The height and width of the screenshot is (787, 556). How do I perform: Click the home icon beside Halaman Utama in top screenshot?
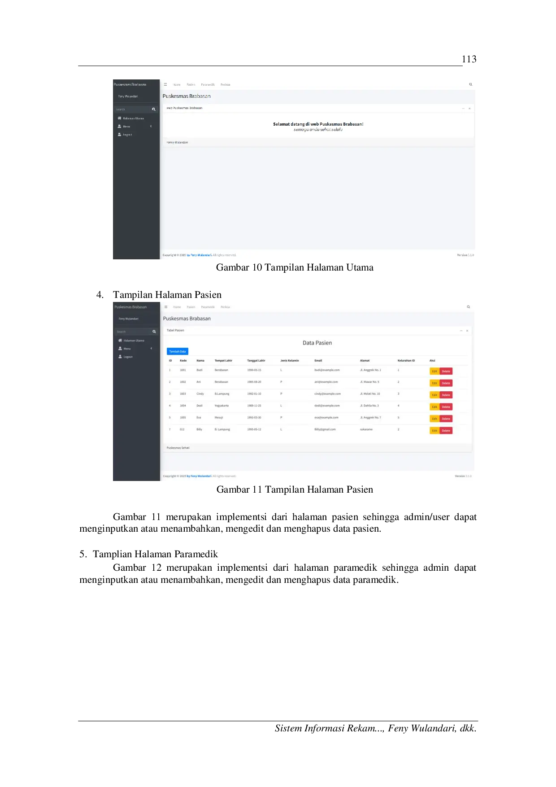click(120, 118)
